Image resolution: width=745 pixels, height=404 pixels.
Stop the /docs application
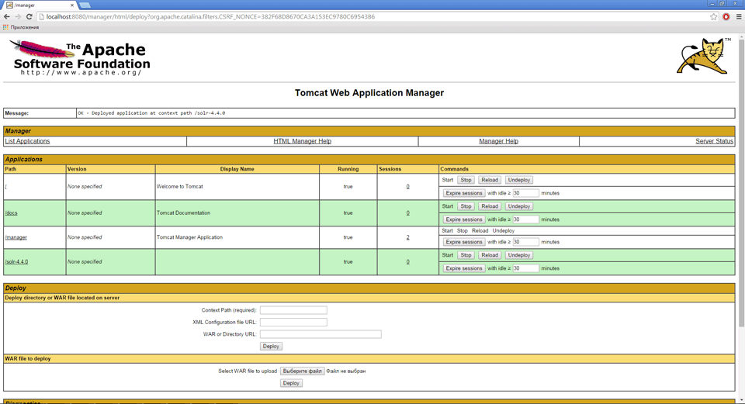pyautogui.click(x=466, y=206)
